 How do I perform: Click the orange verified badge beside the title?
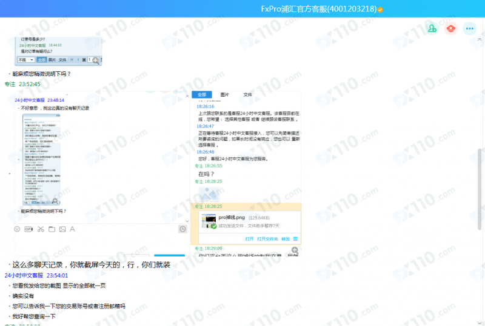(380, 9)
